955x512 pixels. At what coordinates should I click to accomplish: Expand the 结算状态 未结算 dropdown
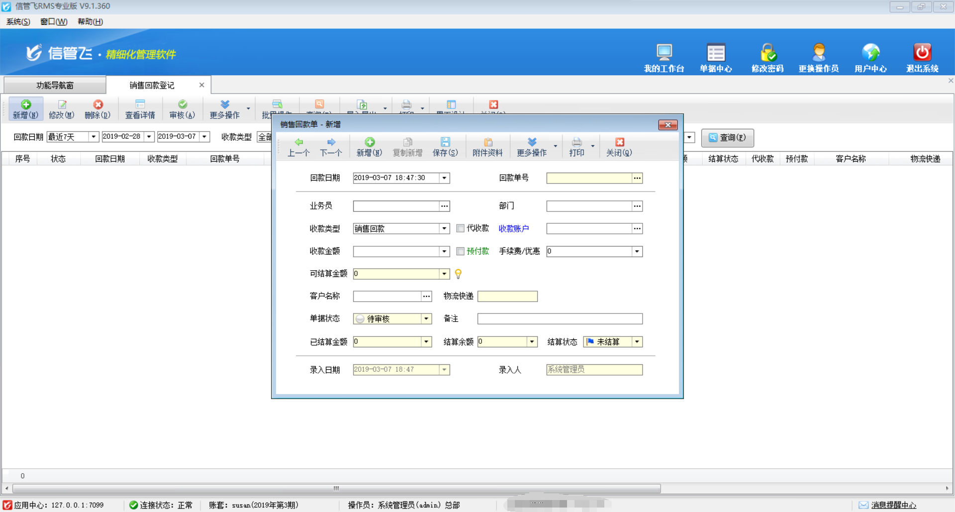point(637,342)
